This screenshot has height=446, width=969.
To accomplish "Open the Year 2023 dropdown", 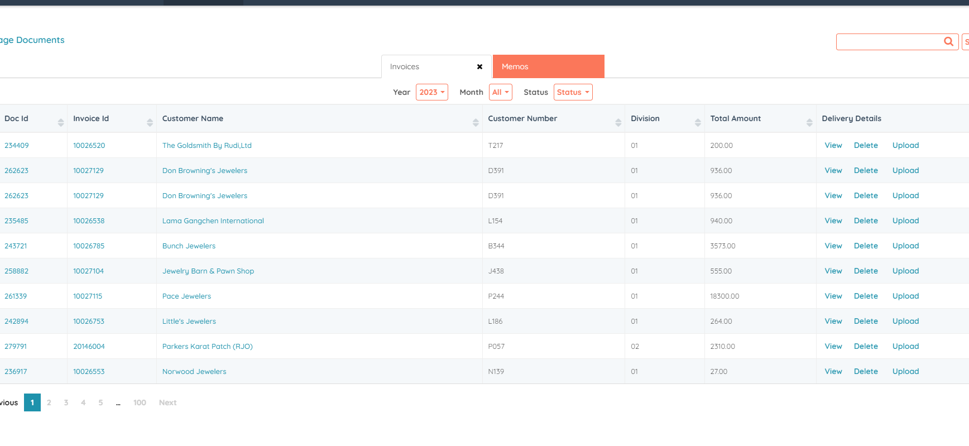I will tap(431, 93).
